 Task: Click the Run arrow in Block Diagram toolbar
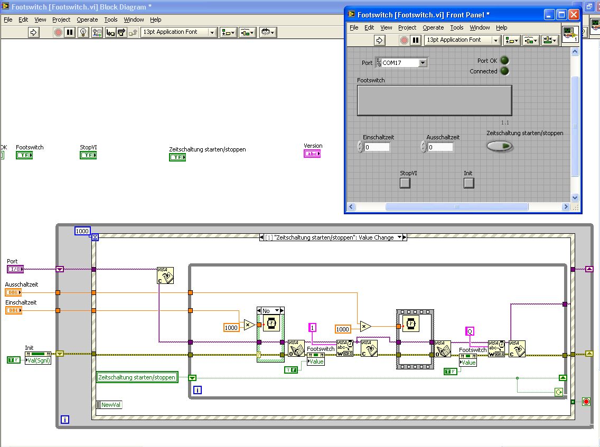tap(33, 32)
